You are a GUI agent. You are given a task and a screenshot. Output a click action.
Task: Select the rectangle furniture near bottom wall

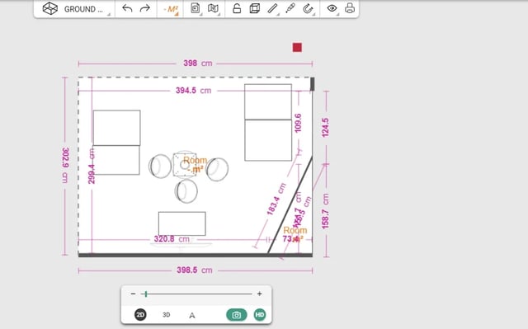(x=182, y=223)
